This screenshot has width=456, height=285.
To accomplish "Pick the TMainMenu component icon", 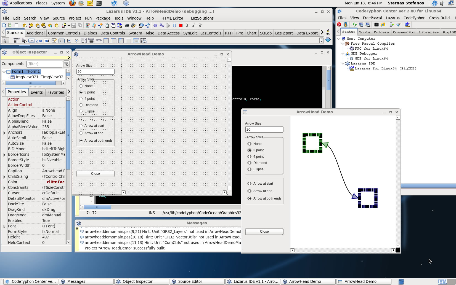I will coord(16,41).
